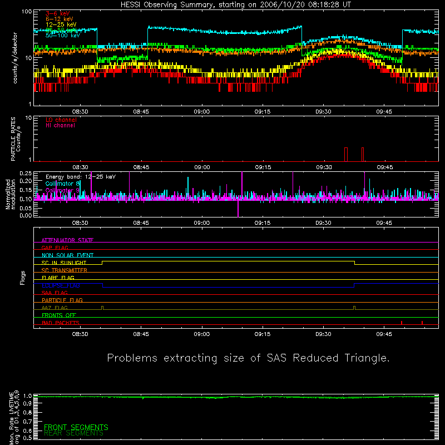Click '08:45' under the Flags plot
The width and height of the screenshot is (445, 445).
pyautogui.click(x=141, y=334)
